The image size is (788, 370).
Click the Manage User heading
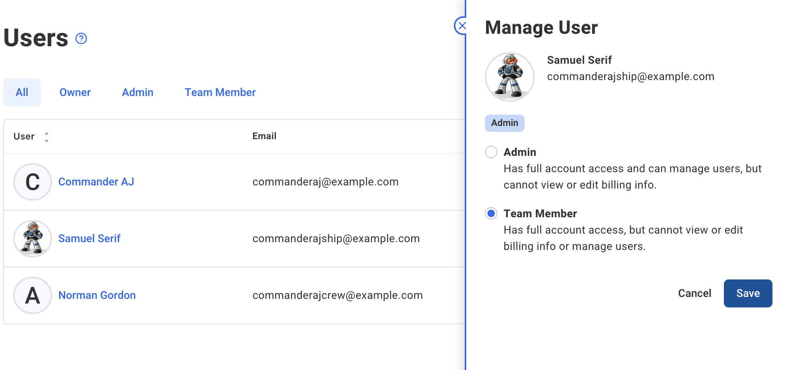pyautogui.click(x=541, y=28)
